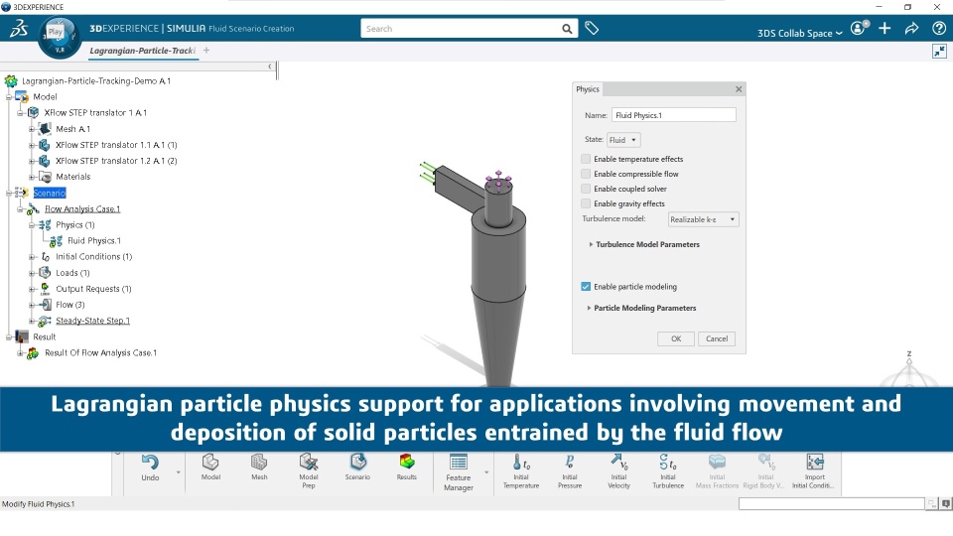Add a new tab with the plus
This screenshot has width=953, height=536.
206,51
